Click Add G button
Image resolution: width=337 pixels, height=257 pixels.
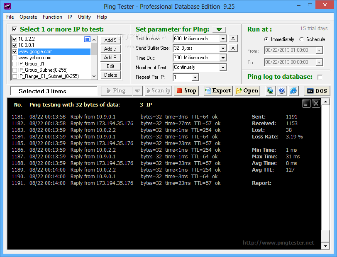click(x=110, y=49)
